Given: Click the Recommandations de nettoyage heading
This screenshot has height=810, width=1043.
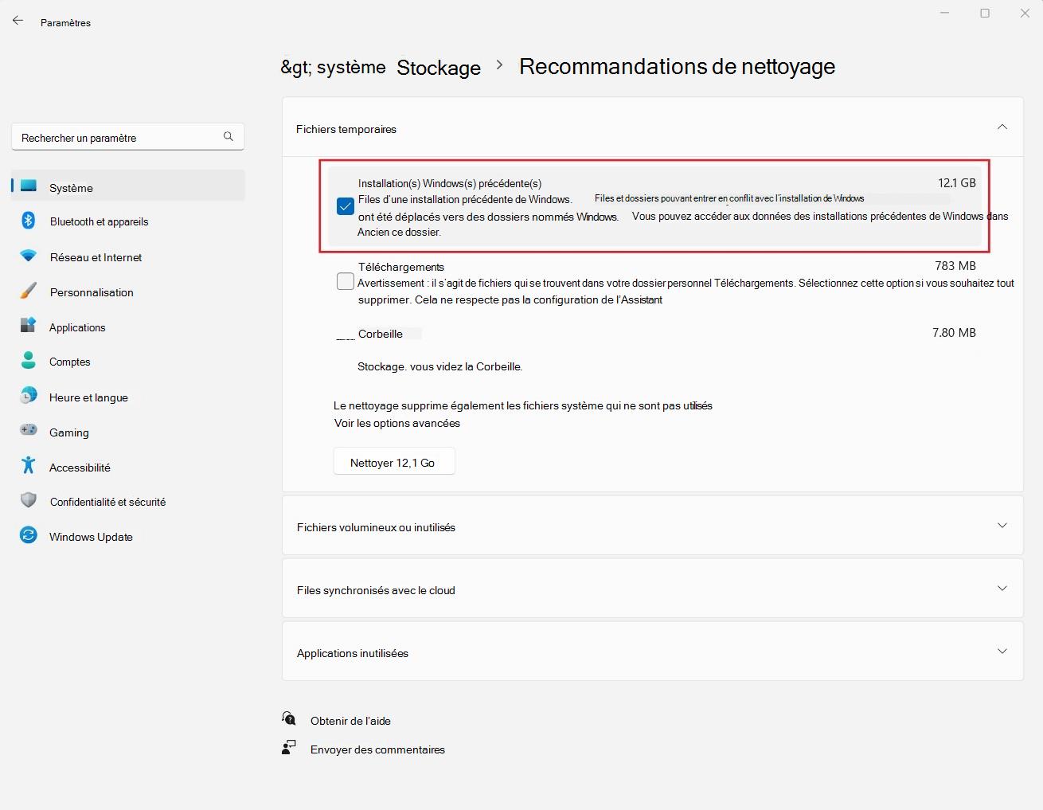Looking at the screenshot, I should (678, 67).
